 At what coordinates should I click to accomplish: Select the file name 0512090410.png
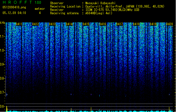[x=14, y=7]
